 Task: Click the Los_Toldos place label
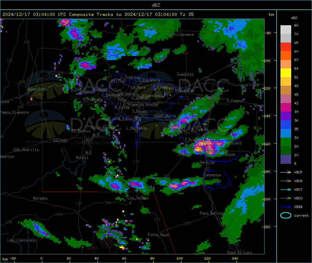pos(138,198)
